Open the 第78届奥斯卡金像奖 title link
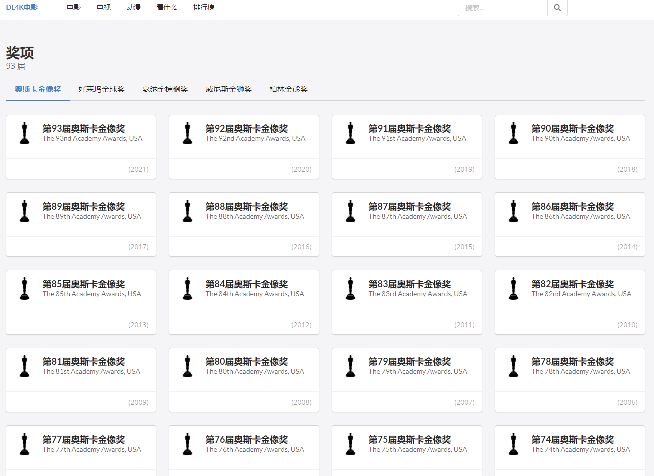The image size is (654, 476). (573, 361)
